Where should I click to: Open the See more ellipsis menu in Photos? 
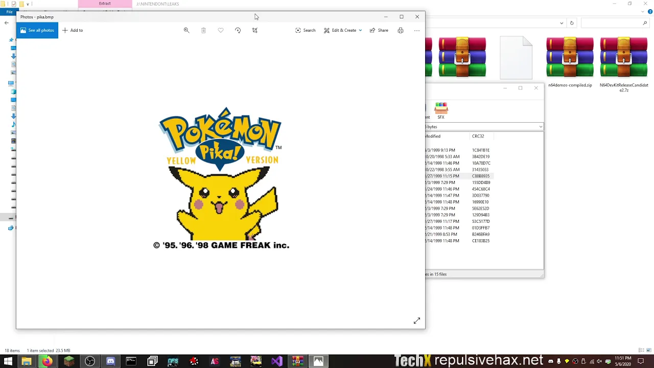pos(417,30)
